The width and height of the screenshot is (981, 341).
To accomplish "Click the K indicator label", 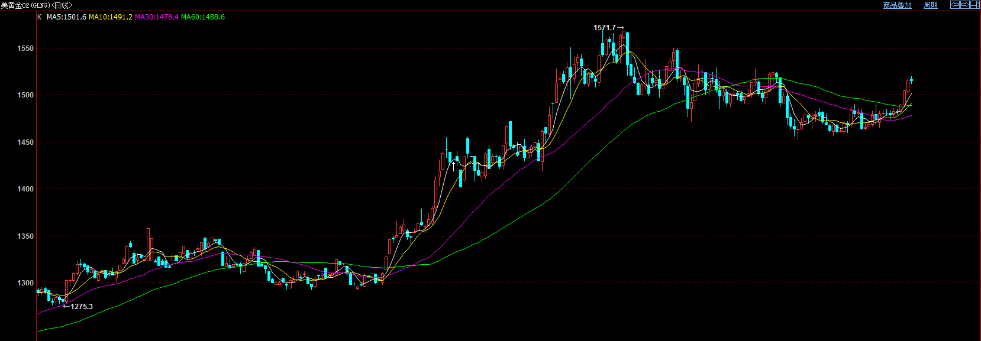I will [x=40, y=17].
